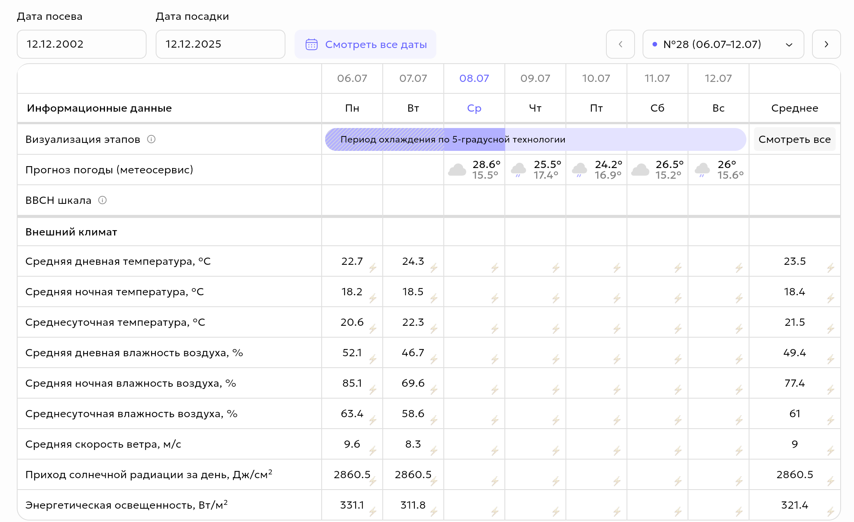
Task: Click rainy cloud icon for 09.07 forecast
Action: [519, 170]
